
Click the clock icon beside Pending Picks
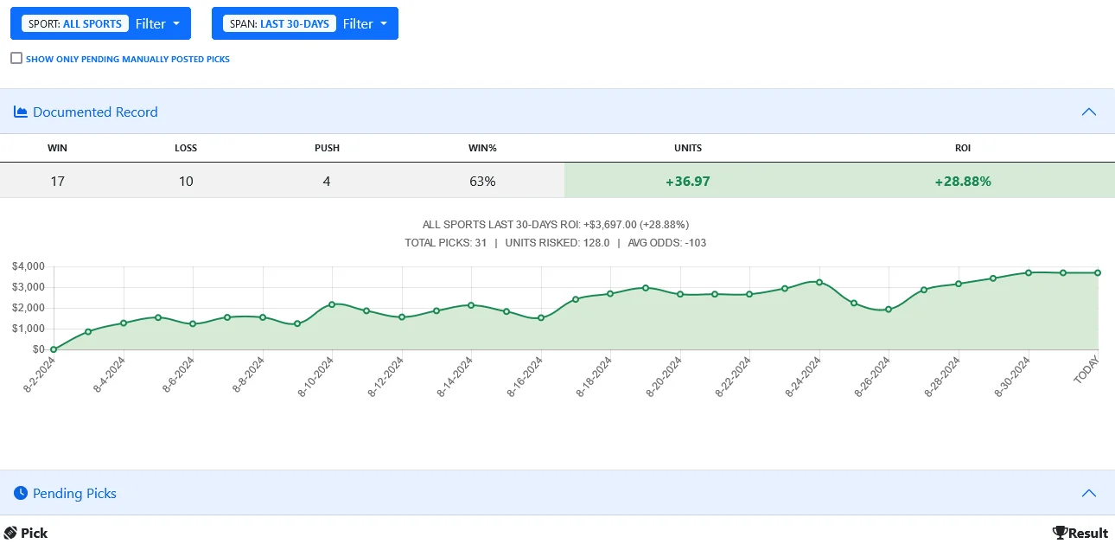pos(21,493)
